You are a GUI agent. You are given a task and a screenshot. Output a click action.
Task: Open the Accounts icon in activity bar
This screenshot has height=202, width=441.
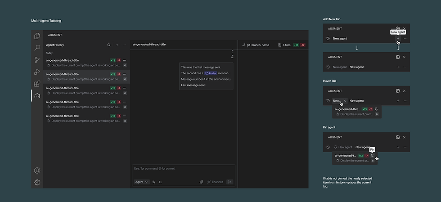pos(37,171)
